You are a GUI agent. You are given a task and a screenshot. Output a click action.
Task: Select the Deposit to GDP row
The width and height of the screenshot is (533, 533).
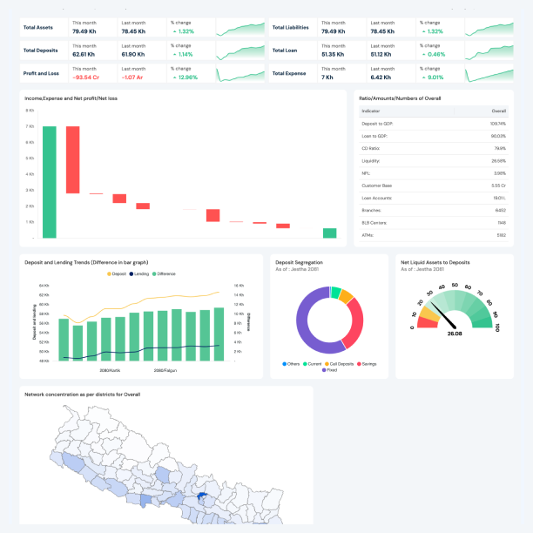point(433,124)
